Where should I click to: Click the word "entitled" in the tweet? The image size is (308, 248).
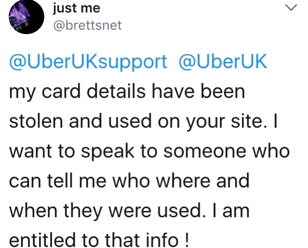pos(42,240)
